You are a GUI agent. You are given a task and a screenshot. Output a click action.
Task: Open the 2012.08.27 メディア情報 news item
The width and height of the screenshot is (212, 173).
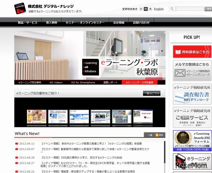(x=95, y=165)
